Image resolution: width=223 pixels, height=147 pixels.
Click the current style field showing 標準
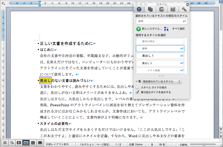coord(162,21)
